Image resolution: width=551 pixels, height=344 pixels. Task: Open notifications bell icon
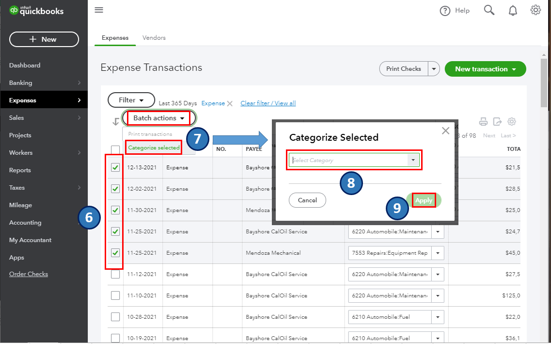tap(513, 11)
